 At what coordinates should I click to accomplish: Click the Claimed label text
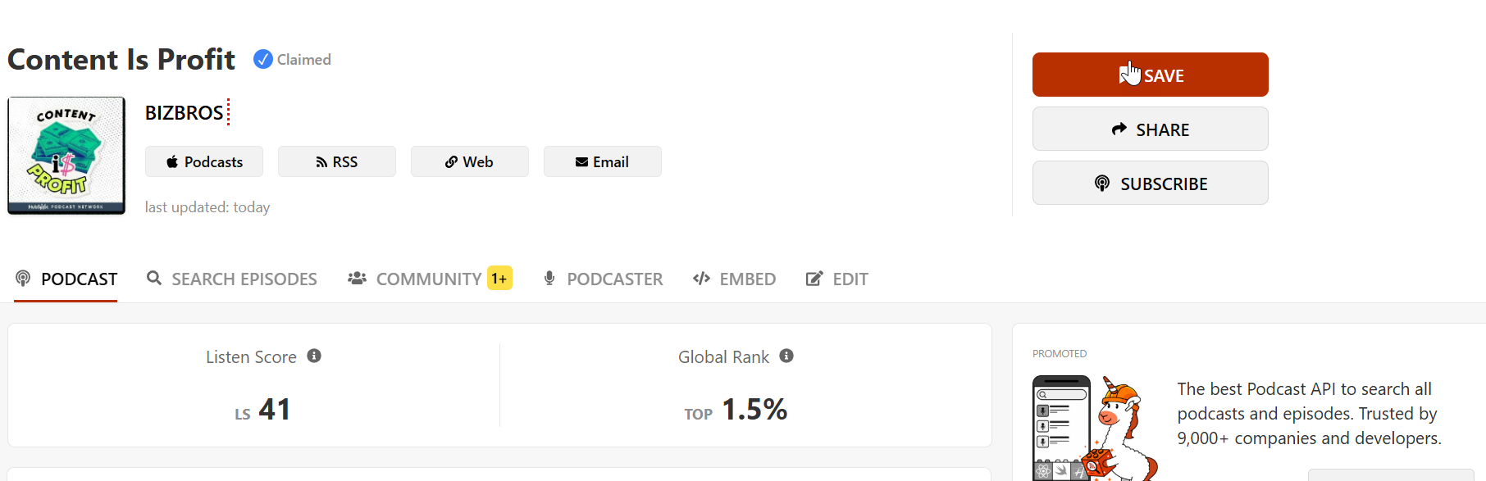304,59
